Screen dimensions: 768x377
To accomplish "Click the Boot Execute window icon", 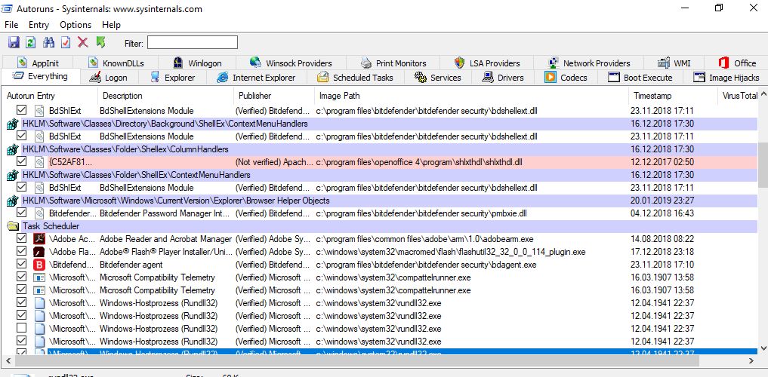I will (614, 77).
